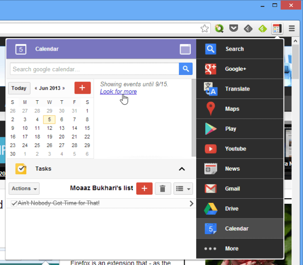Click the dark grey Feedly extension icon
Image resolution: width=303 pixels, height=265 pixels.
click(x=248, y=29)
